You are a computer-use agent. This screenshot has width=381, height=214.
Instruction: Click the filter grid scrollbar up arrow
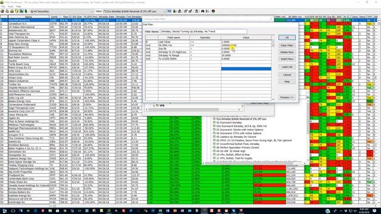[x=273, y=42]
